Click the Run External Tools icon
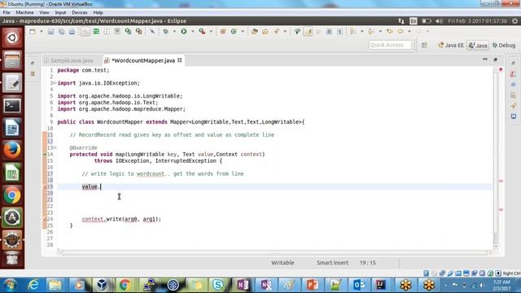The width and height of the screenshot is (521, 293). (202, 32)
